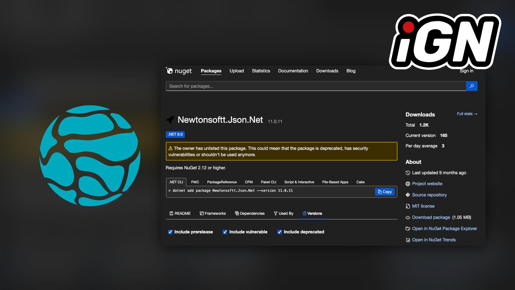
Task: Select the Script & Interactive tab
Action: pyautogui.click(x=299, y=182)
